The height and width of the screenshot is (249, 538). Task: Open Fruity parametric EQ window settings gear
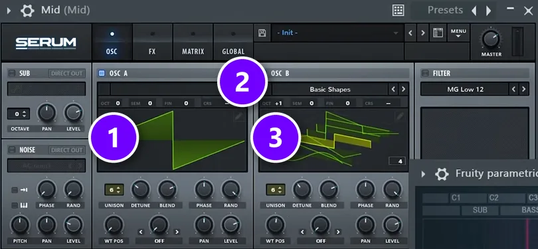pos(442,174)
